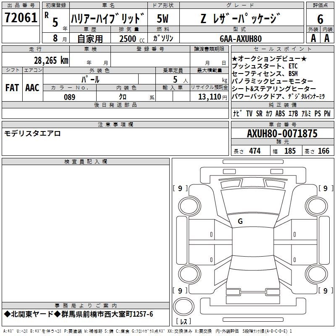Click the セーフティセンス、BSM line

pyautogui.click(x=265, y=73)
